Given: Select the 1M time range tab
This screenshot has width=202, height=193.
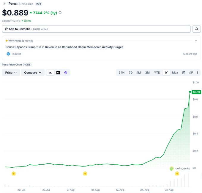Looking at the screenshot, I should [x=139, y=73].
